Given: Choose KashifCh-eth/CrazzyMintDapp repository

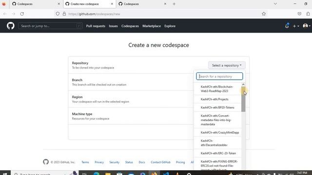Looking at the screenshot, I should point(217,133).
